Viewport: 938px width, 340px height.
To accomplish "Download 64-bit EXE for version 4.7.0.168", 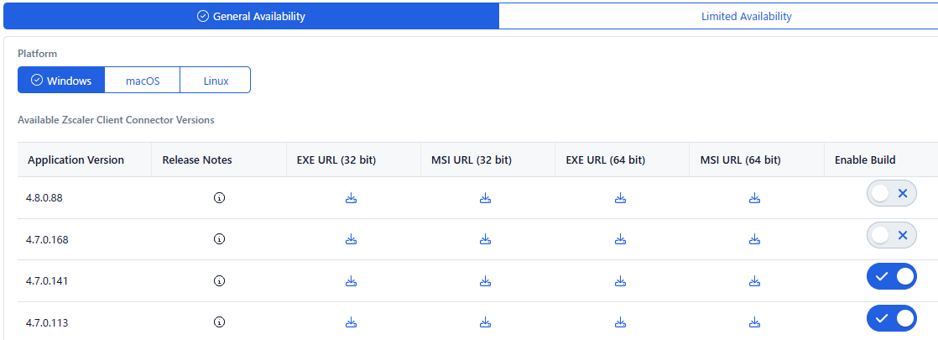I will [620, 239].
